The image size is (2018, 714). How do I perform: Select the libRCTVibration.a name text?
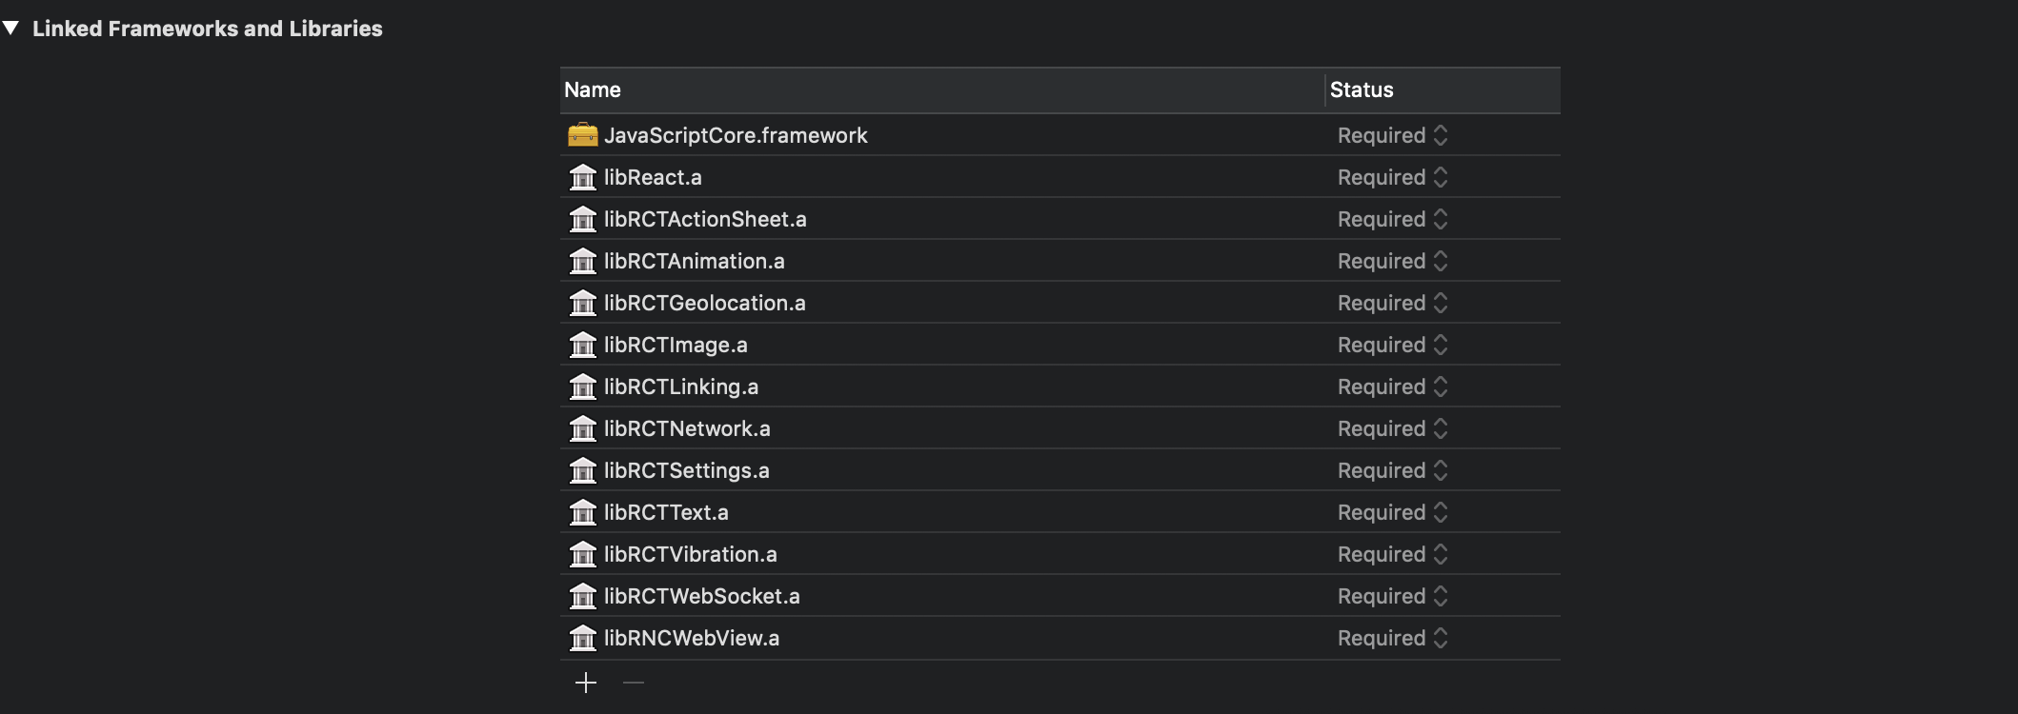coord(691,554)
